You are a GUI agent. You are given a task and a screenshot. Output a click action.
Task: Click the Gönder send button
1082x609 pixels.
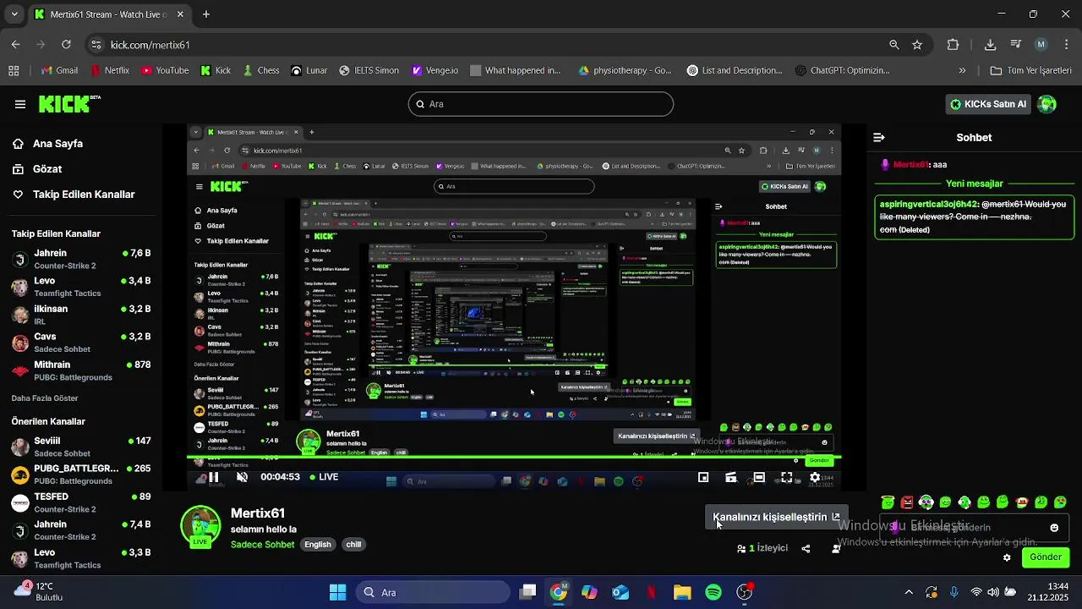pyautogui.click(x=1046, y=557)
